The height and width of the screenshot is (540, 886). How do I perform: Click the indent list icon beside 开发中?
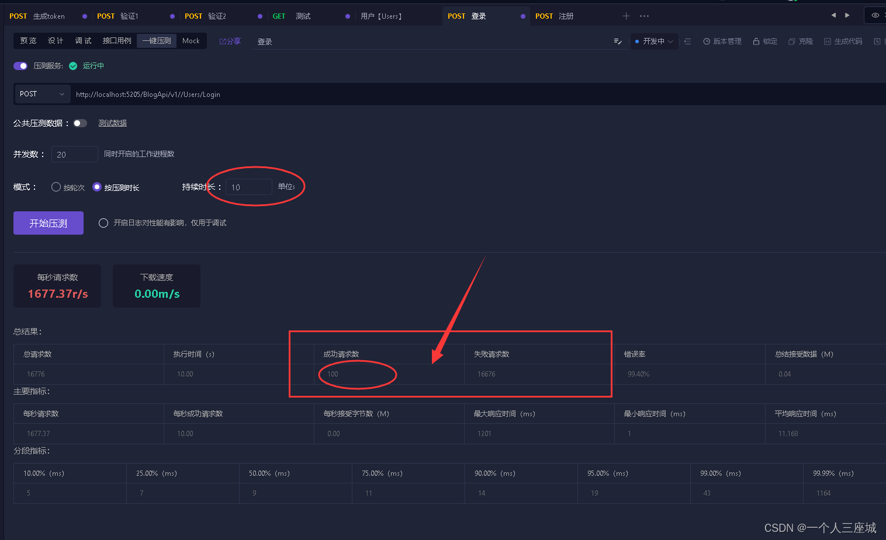tap(688, 41)
